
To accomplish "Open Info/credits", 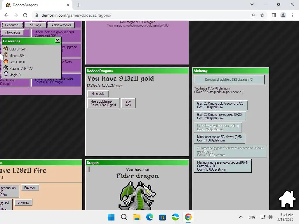I will point(13,32).
